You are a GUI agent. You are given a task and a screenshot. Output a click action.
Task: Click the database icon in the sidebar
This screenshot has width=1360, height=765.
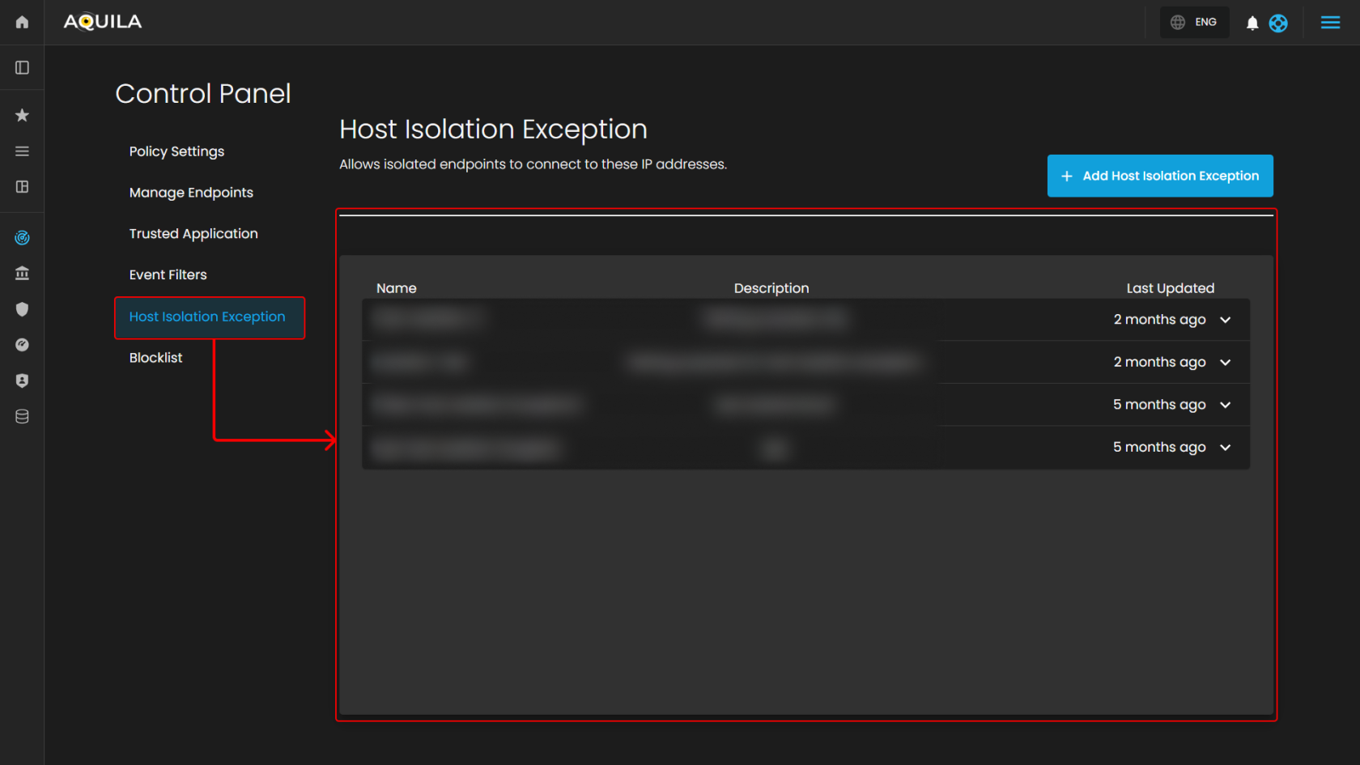22,416
